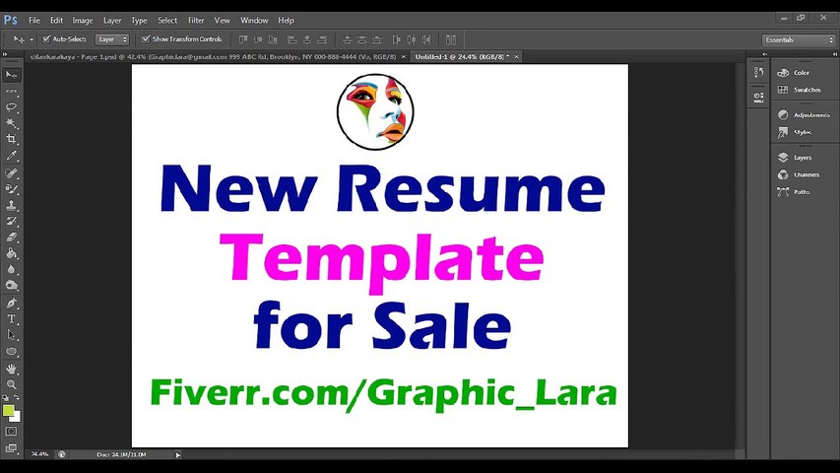Select the Eyedropper tool

(11, 156)
